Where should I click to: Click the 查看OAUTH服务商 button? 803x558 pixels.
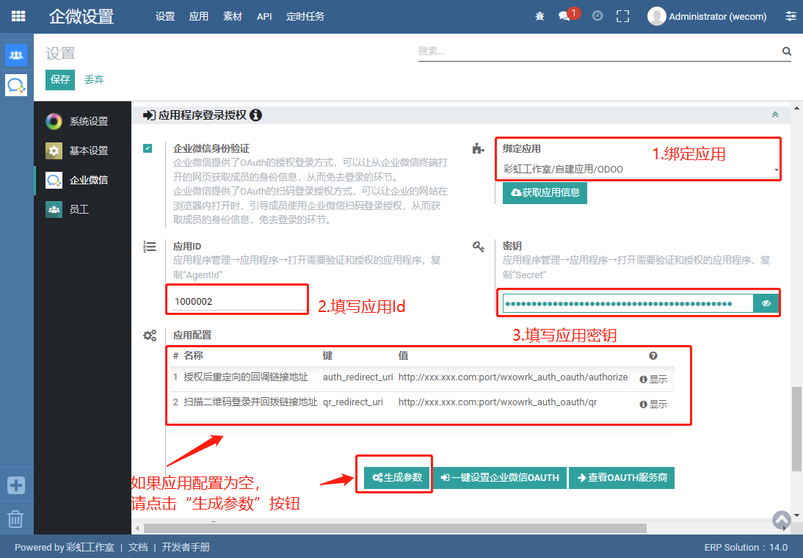point(622,477)
